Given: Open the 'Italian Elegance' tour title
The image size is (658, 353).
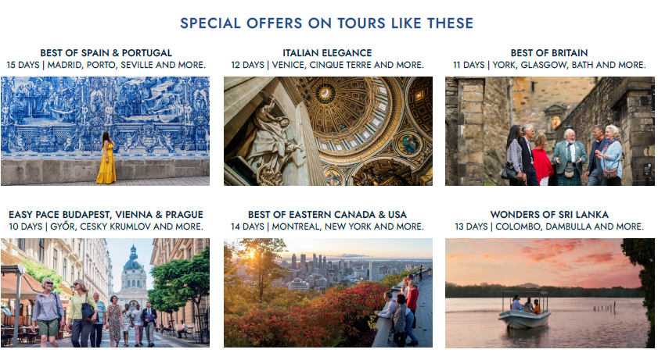Looking at the screenshot, I should [327, 53].
